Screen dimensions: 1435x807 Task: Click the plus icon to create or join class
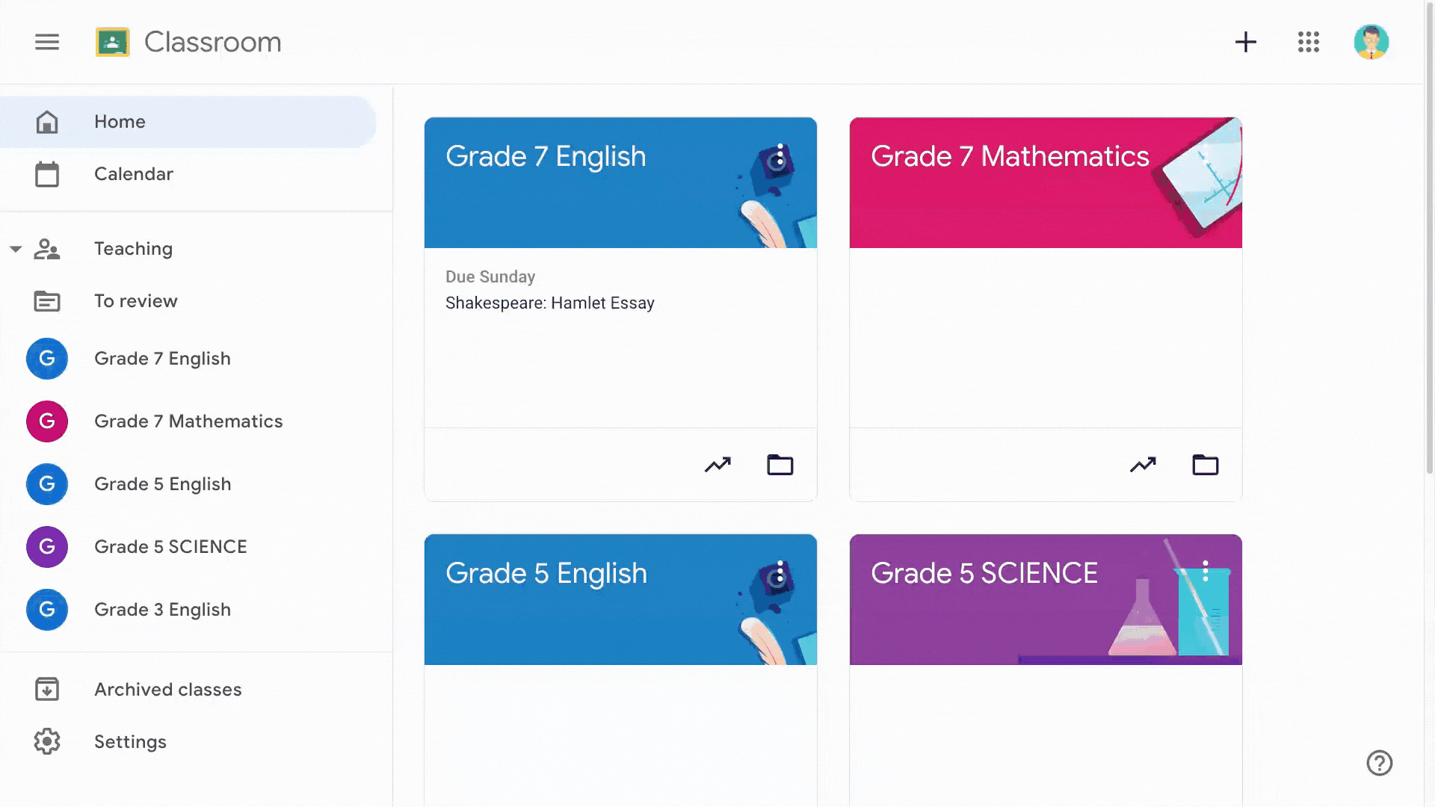point(1245,42)
